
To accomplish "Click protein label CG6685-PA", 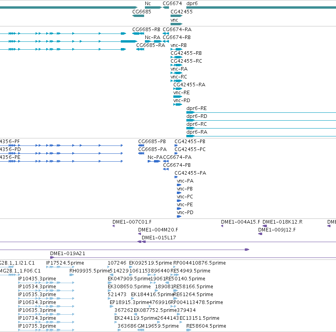I will 152,149.
